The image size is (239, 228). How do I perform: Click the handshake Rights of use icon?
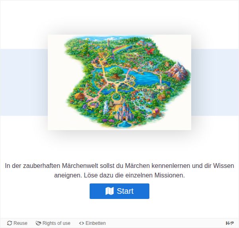pyautogui.click(x=38, y=223)
